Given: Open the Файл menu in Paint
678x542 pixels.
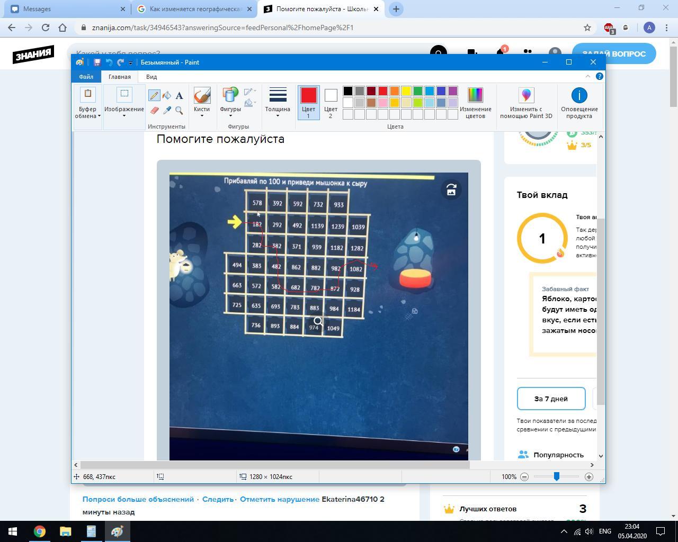Looking at the screenshot, I should pyautogui.click(x=86, y=77).
